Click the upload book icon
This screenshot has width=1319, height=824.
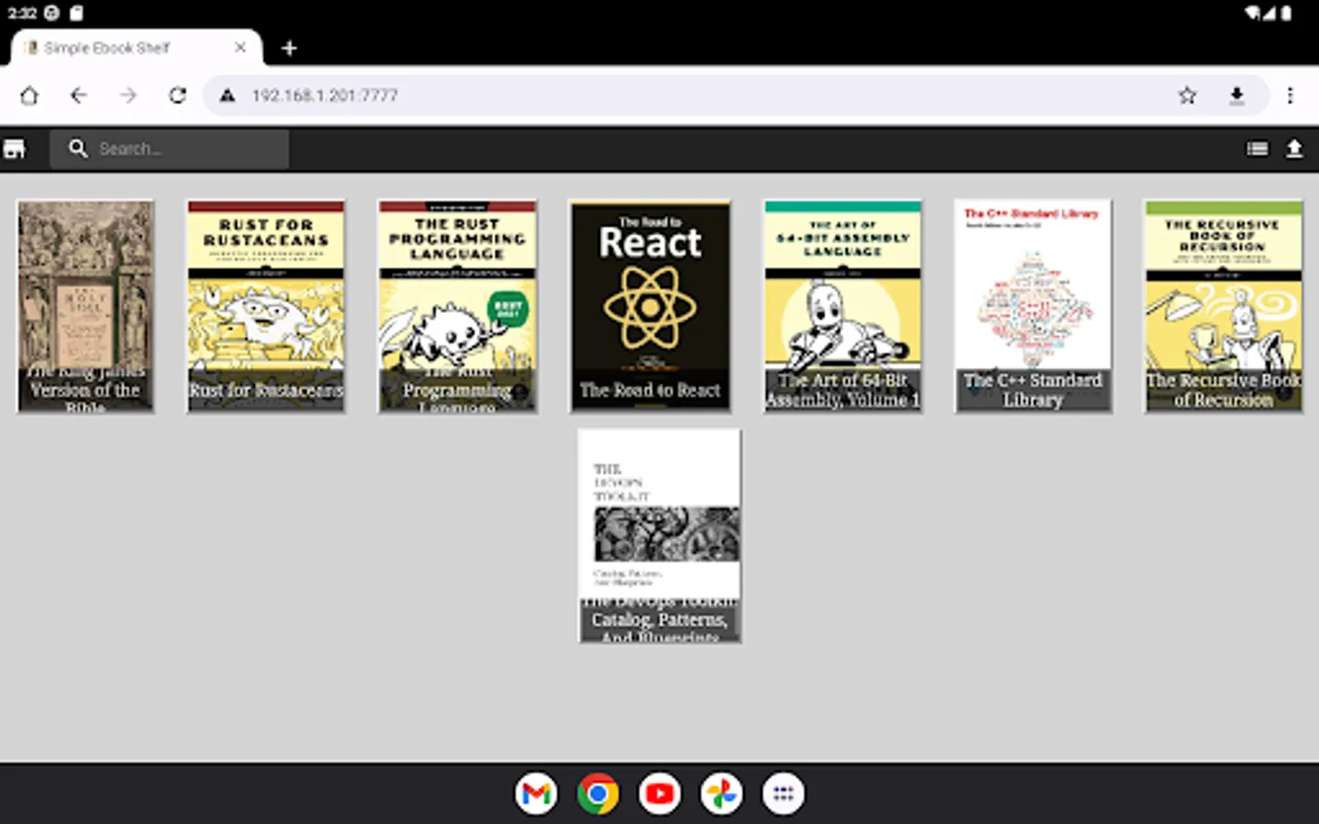coord(1294,148)
